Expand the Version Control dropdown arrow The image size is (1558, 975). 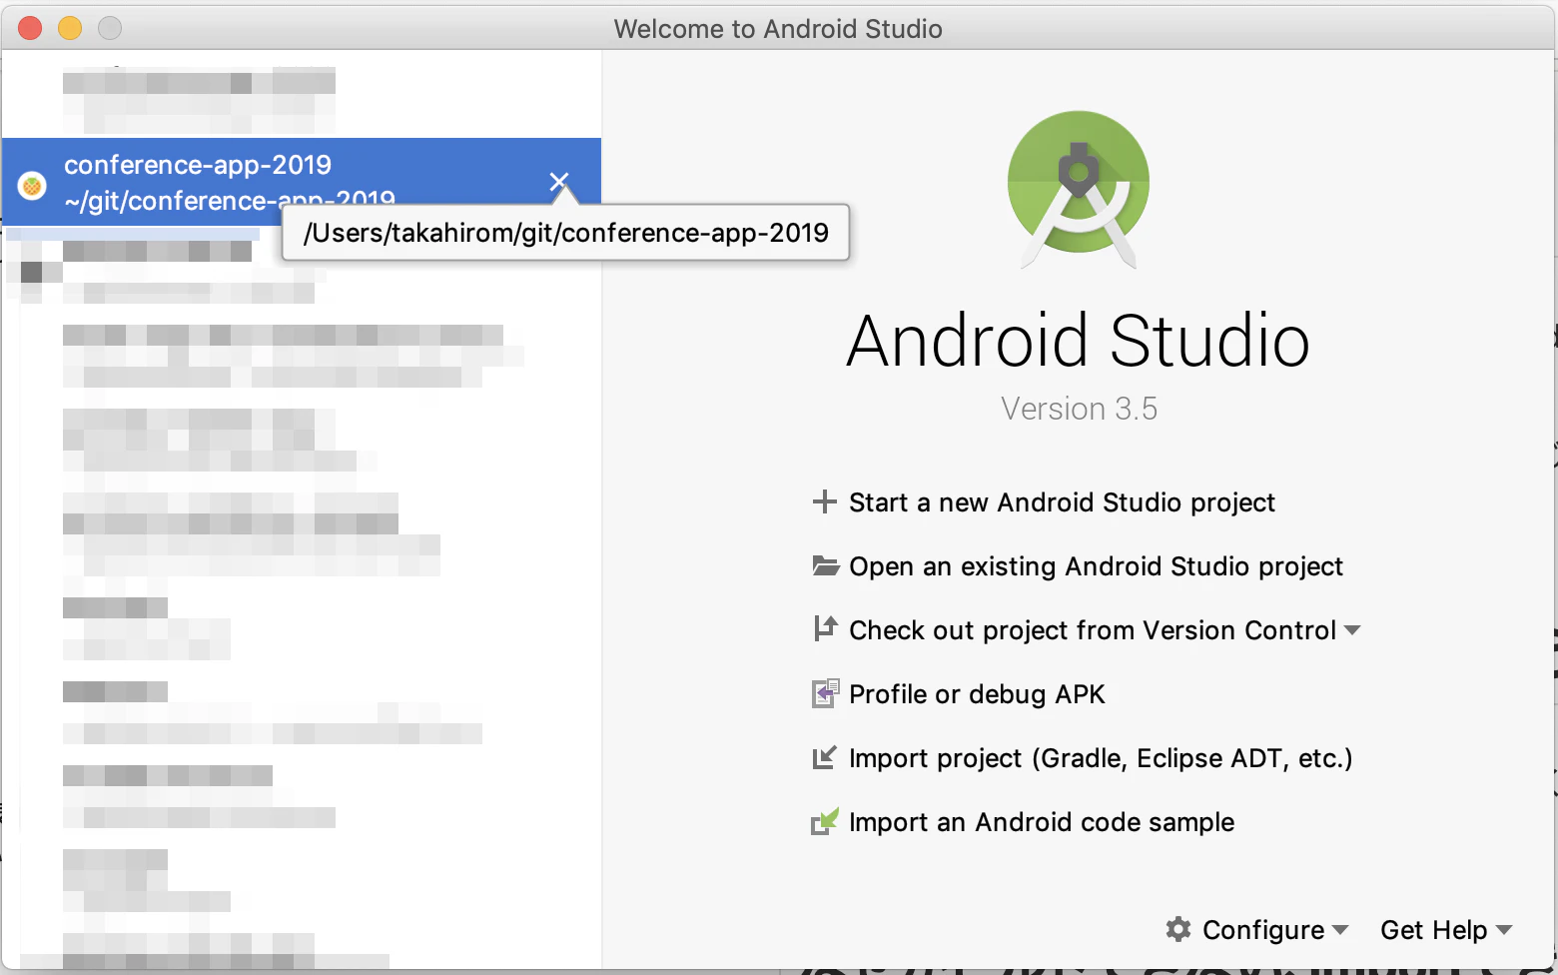click(1352, 630)
